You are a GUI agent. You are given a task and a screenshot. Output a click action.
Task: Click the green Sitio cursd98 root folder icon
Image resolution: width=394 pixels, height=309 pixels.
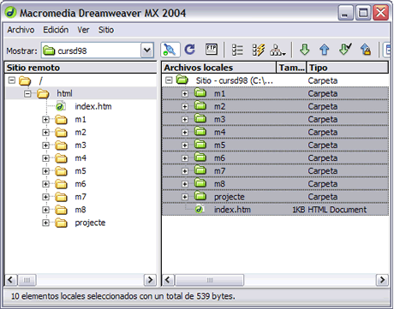182,80
